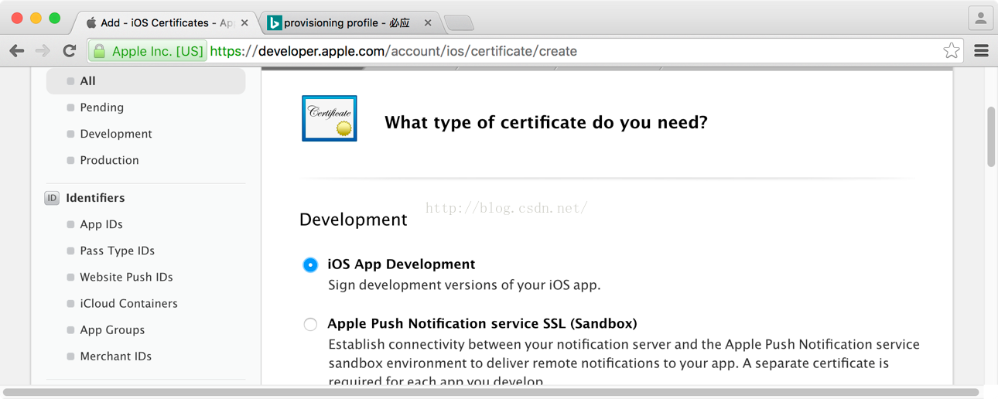The height and width of the screenshot is (399, 998).
Task: Open Production certificates in the sidebar
Action: pos(110,160)
